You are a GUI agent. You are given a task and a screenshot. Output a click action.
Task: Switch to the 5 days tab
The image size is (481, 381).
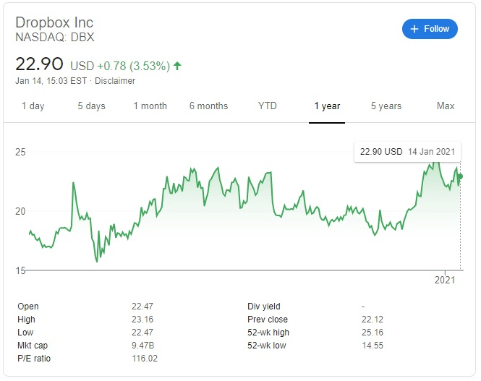click(x=91, y=106)
